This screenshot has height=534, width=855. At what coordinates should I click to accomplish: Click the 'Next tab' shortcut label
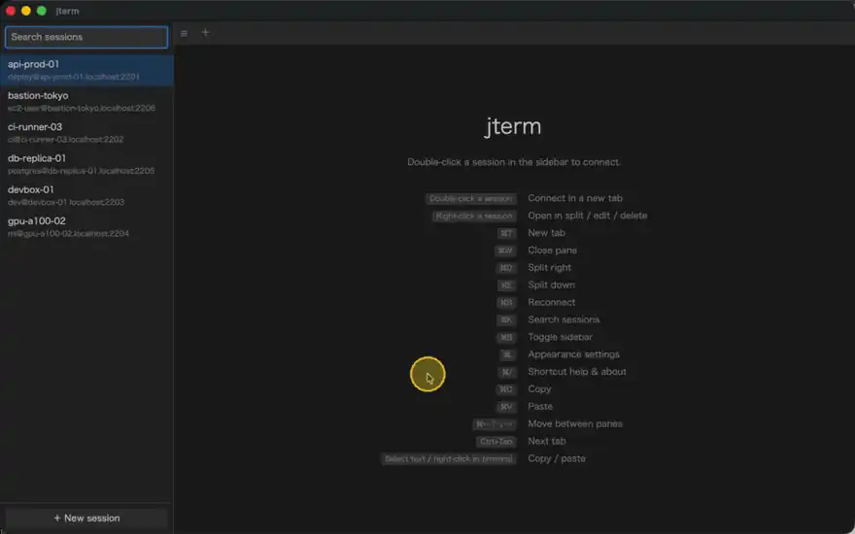click(546, 442)
